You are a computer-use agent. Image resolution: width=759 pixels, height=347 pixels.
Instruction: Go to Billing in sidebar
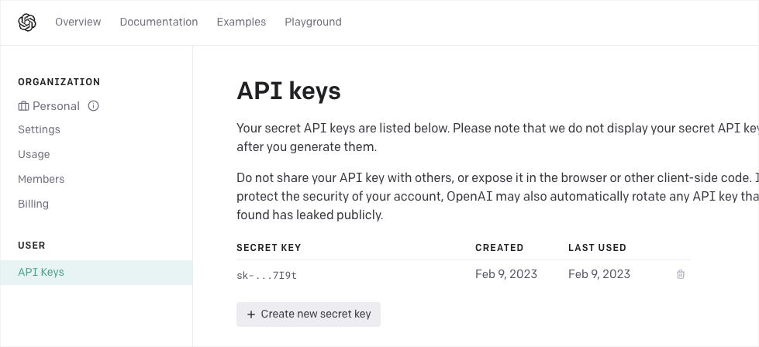pos(33,204)
